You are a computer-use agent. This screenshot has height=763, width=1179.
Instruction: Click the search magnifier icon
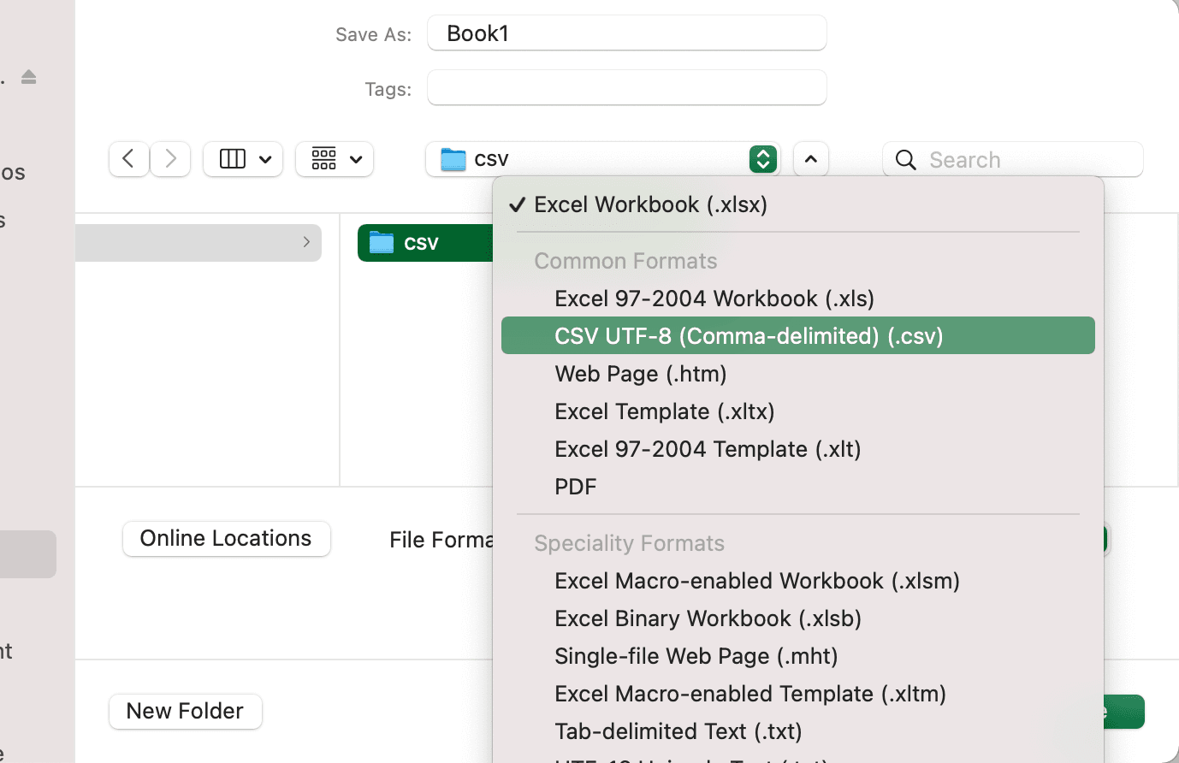point(905,160)
